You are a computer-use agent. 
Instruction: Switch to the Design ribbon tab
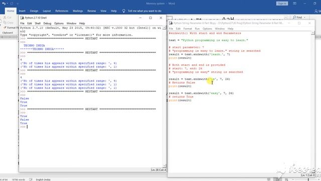(34, 11)
